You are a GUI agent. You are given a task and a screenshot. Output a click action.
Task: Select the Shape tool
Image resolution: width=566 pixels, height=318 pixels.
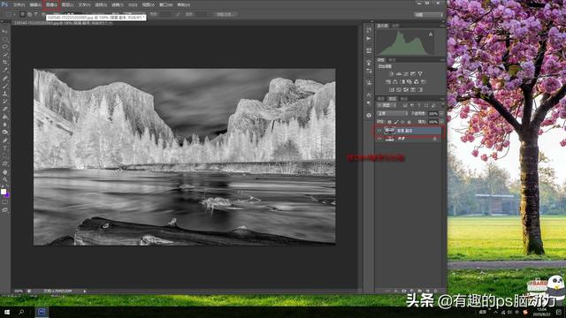pos(5,163)
